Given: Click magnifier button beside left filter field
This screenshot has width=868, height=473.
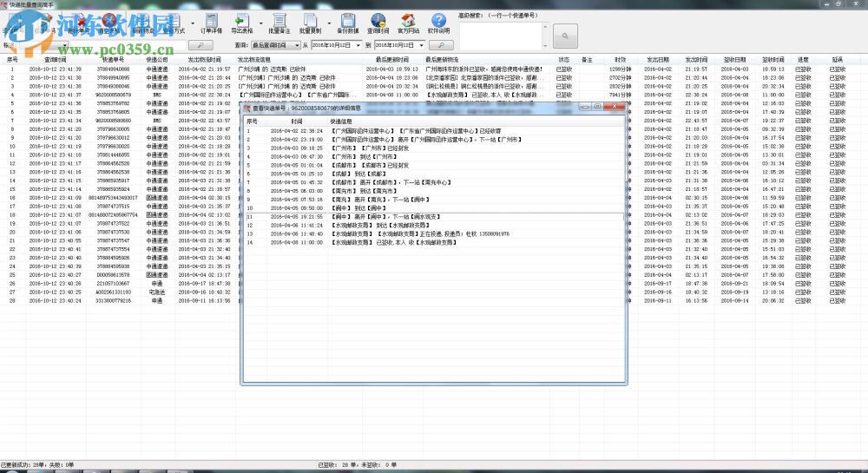Looking at the screenshot, I should pyautogui.click(x=201, y=45).
